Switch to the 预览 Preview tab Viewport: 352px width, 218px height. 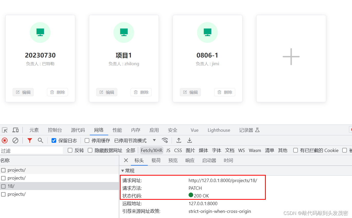(173, 160)
